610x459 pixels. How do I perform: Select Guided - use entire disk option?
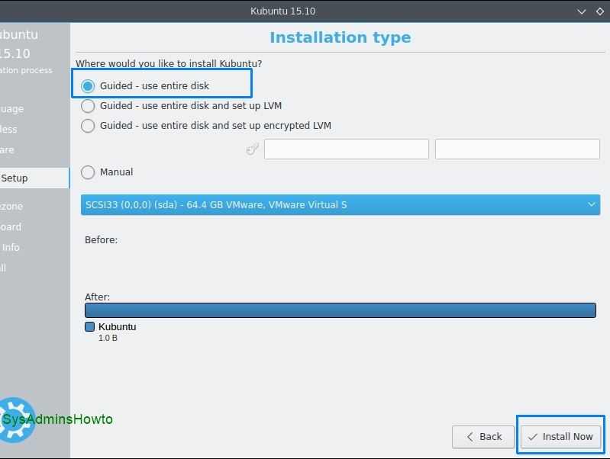click(x=89, y=85)
